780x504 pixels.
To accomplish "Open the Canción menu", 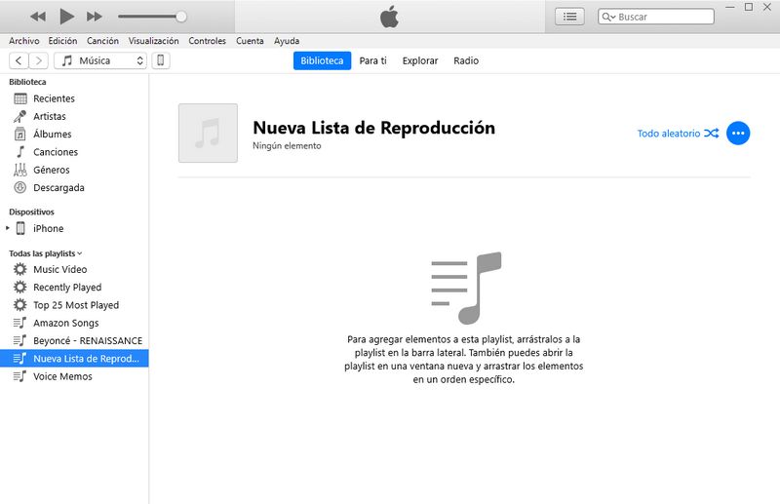I will (x=102, y=41).
